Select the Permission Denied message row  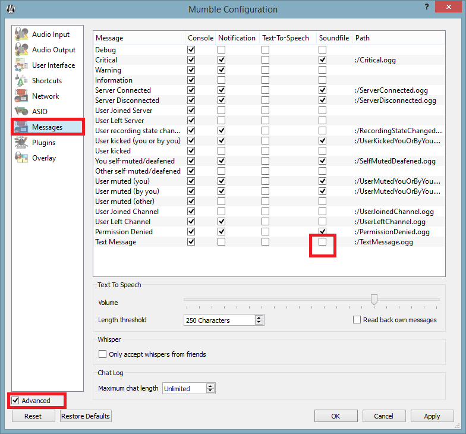(x=124, y=232)
